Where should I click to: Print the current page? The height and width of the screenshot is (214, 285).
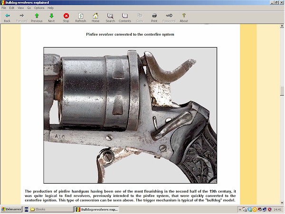pos(154,18)
